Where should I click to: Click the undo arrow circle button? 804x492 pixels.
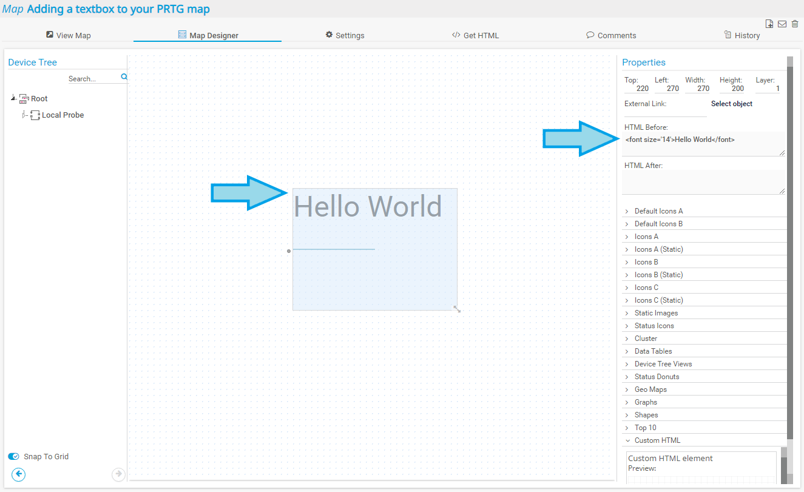click(18, 474)
